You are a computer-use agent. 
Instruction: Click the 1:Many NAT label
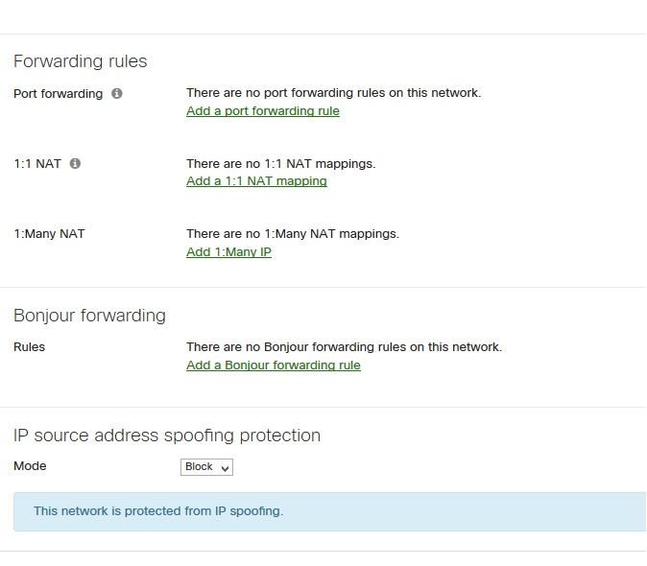49,234
